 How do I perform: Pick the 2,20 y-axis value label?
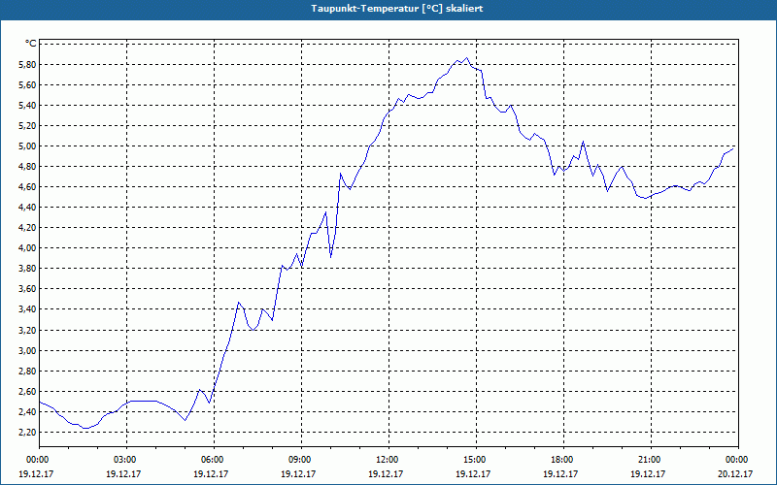28,432
